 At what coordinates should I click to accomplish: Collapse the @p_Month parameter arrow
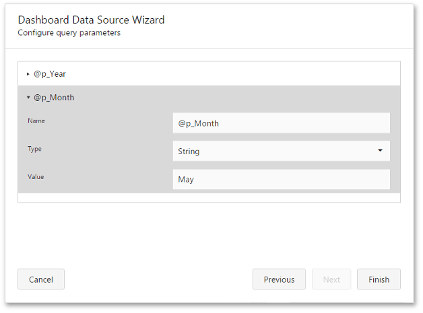(28, 98)
